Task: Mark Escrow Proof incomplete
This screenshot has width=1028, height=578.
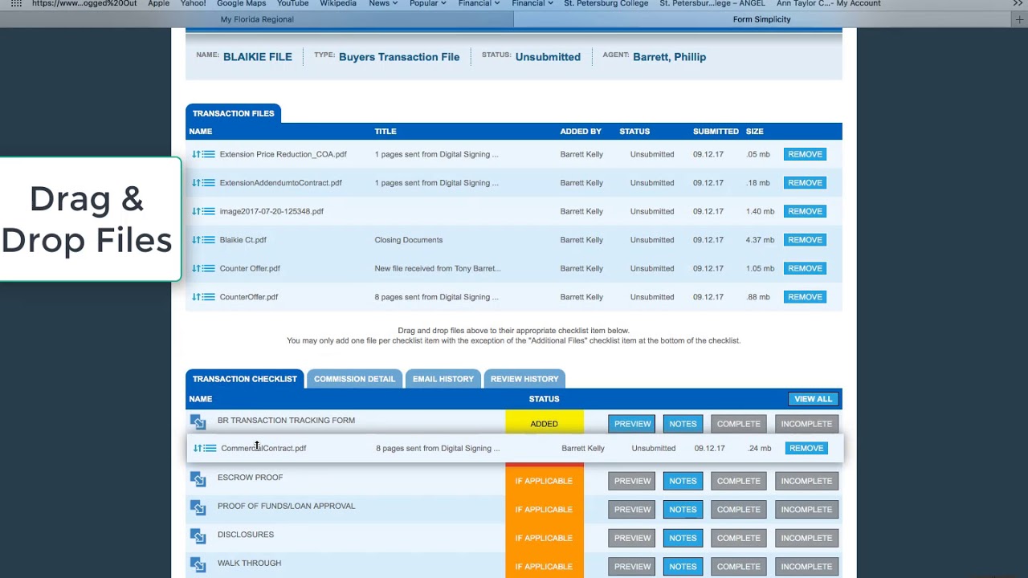Action: (x=806, y=481)
